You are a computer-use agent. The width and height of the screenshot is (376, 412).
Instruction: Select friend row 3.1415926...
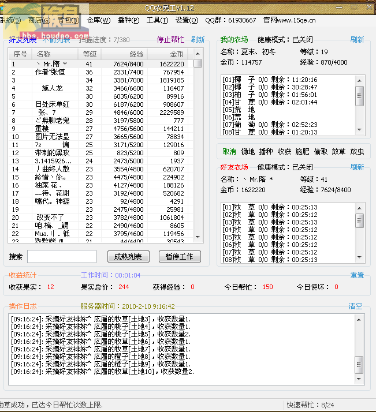101,161
